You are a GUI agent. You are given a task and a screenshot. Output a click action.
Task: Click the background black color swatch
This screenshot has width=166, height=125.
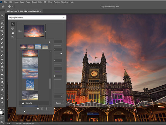3,114
